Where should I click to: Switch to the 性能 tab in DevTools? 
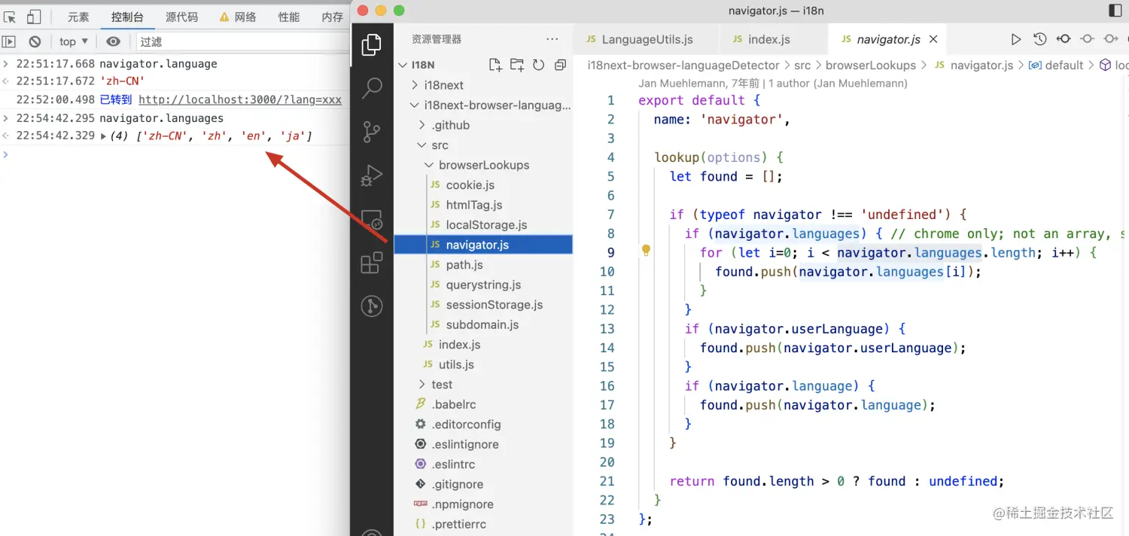click(288, 17)
